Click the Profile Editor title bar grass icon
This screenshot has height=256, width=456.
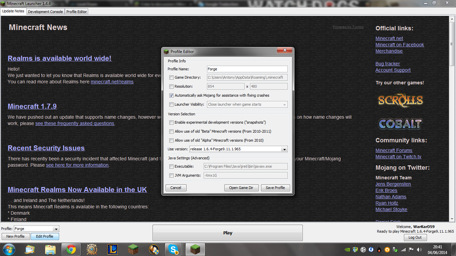click(x=166, y=52)
